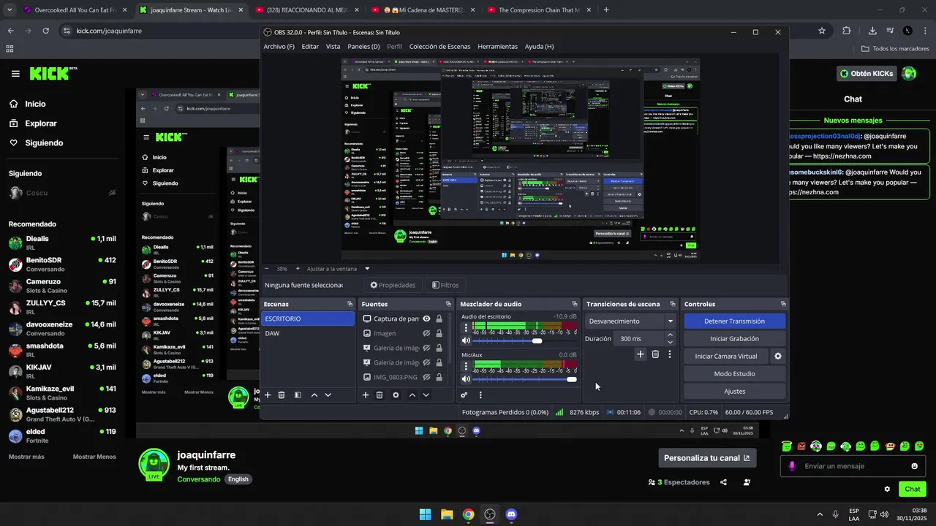Open Kick hamburger menu

(x=15, y=74)
